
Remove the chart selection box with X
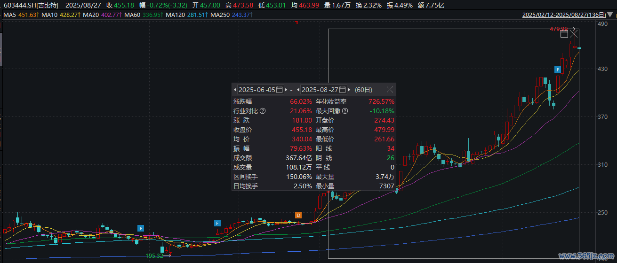tap(573, 33)
